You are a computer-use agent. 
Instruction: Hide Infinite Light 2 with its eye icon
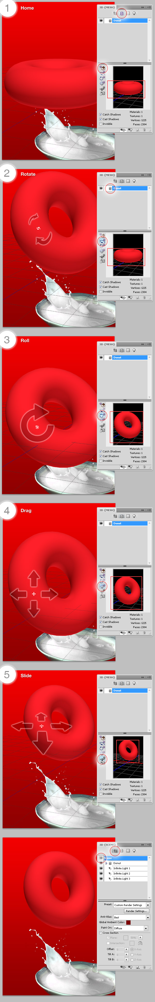101,873
